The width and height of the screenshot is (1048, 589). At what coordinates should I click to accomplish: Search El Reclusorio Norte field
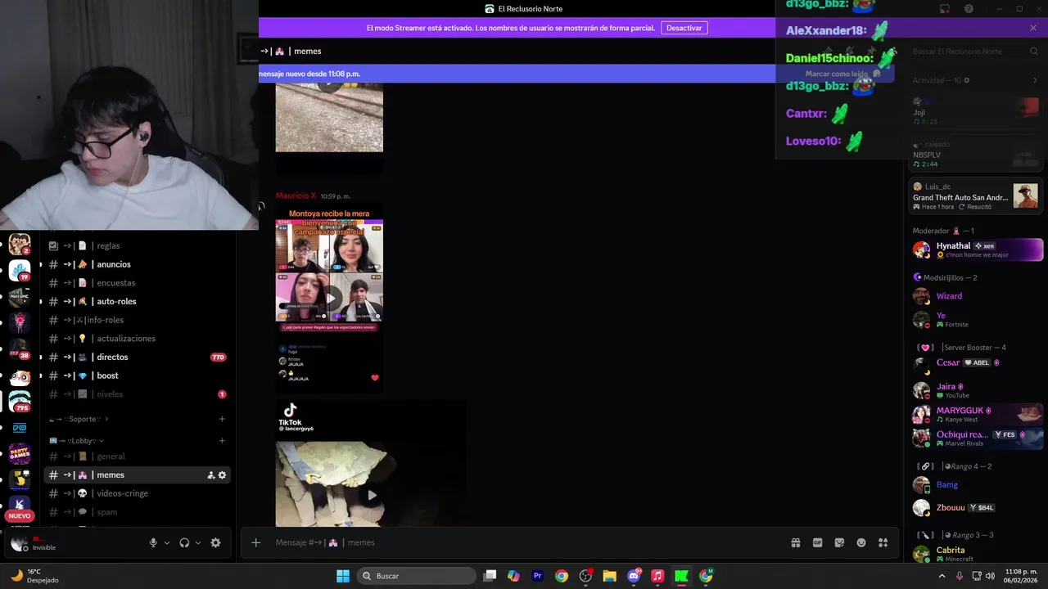click(x=974, y=52)
